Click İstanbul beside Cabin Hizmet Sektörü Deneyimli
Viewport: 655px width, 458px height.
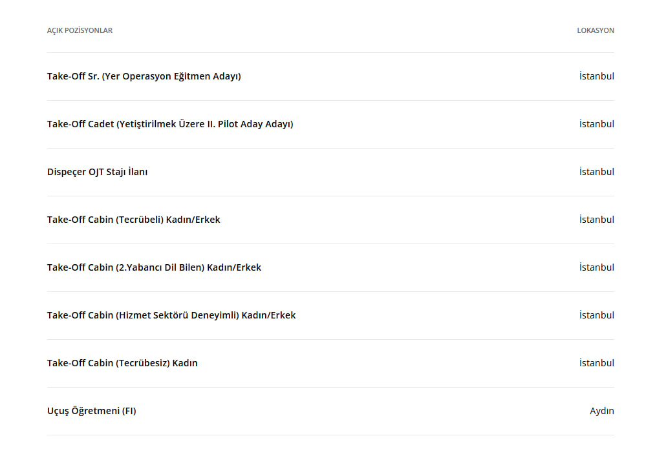point(596,315)
